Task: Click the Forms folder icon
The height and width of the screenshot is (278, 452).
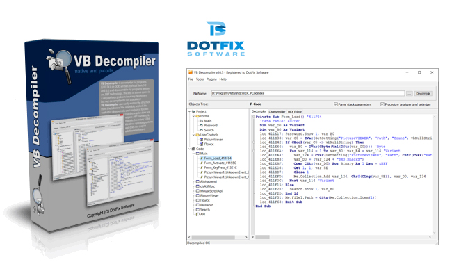Action: pyautogui.click(x=197, y=116)
